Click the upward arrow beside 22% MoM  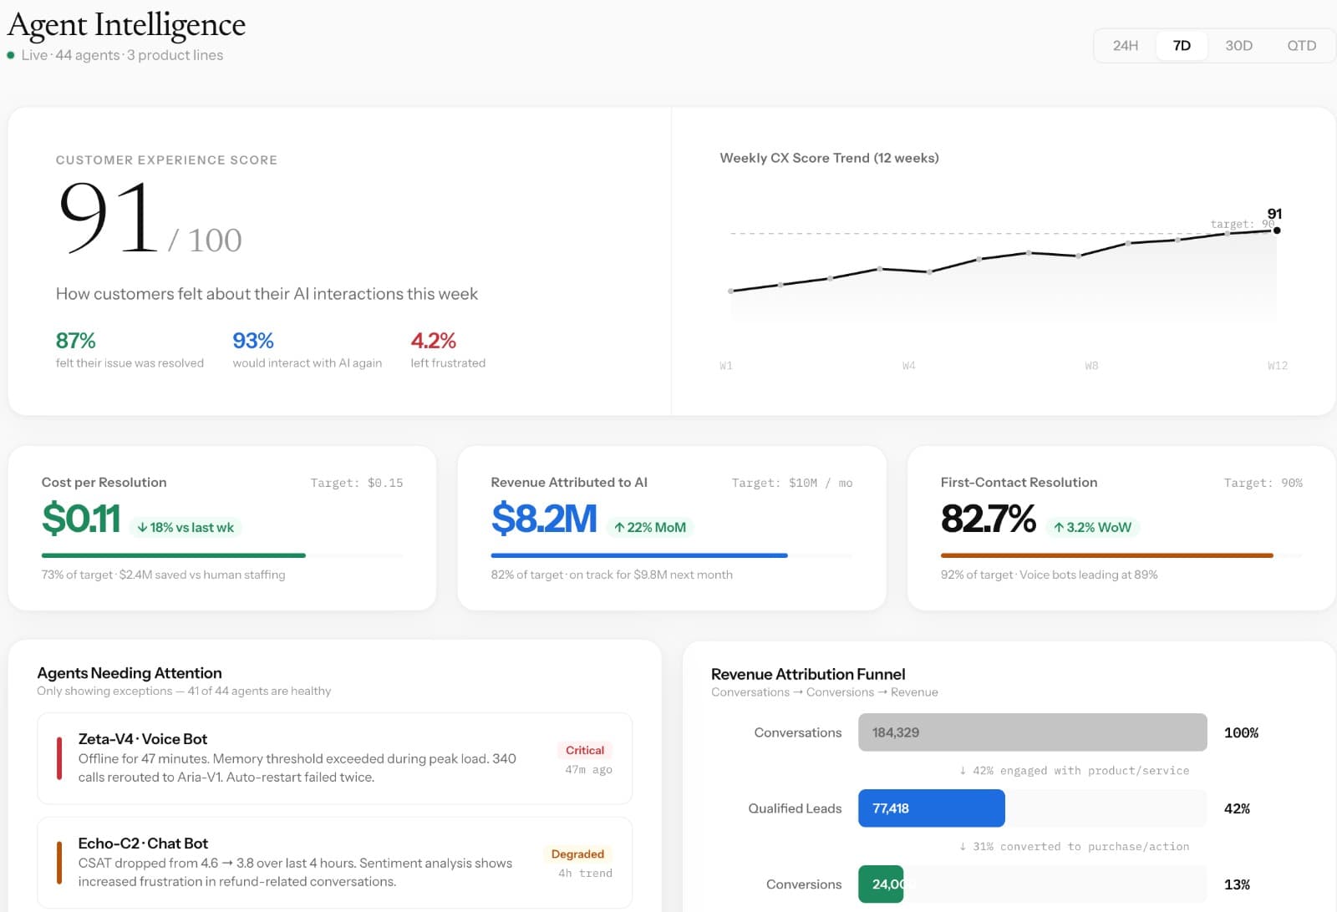tap(619, 527)
